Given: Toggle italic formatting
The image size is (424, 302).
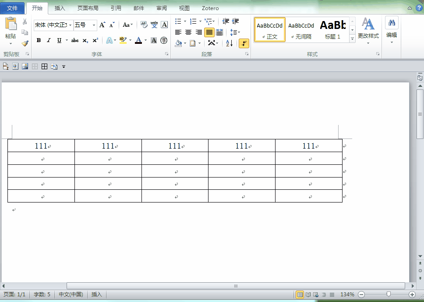Looking at the screenshot, I should click(49, 41).
